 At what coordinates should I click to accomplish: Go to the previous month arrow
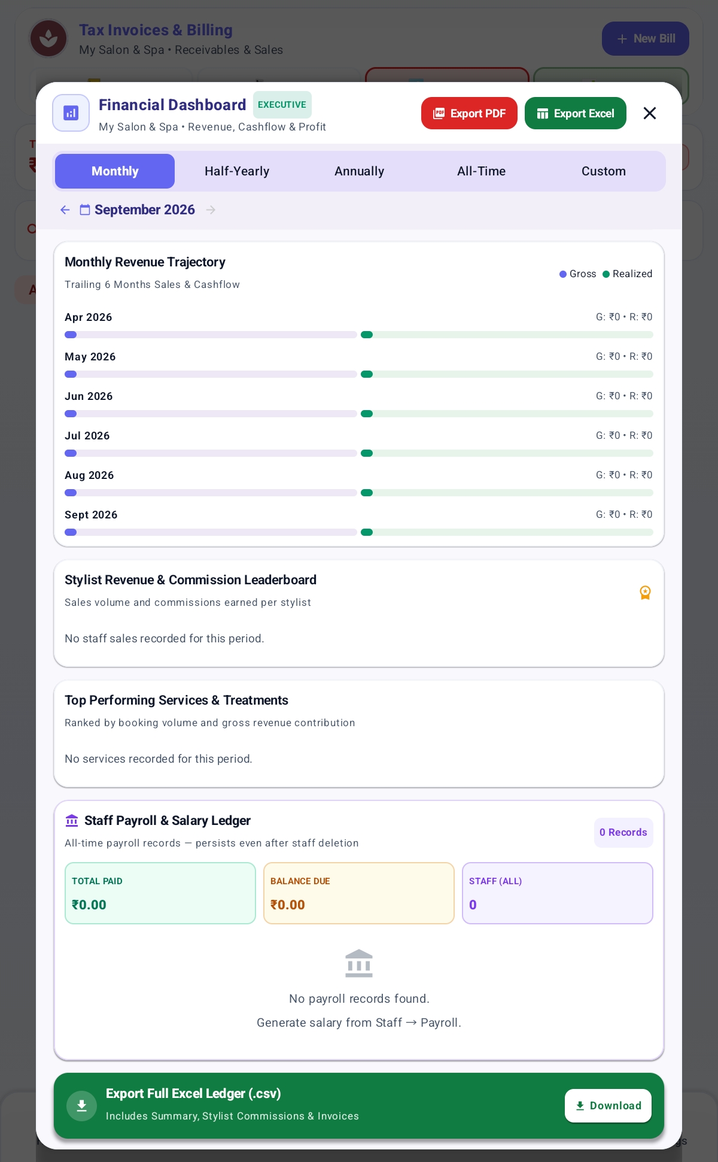[x=65, y=210]
